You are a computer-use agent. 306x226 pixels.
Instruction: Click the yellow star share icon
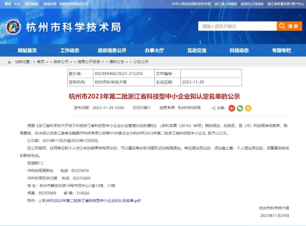[248, 108]
